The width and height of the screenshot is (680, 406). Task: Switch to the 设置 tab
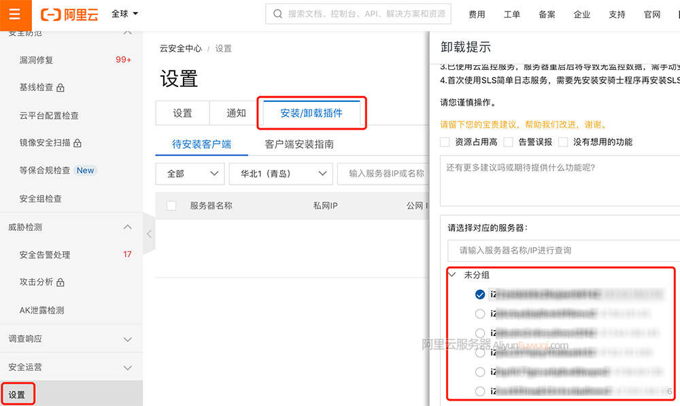182,113
